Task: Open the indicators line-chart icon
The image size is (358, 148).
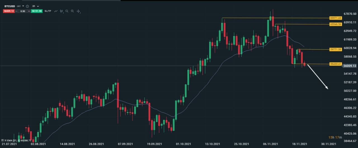Action: pos(56,11)
